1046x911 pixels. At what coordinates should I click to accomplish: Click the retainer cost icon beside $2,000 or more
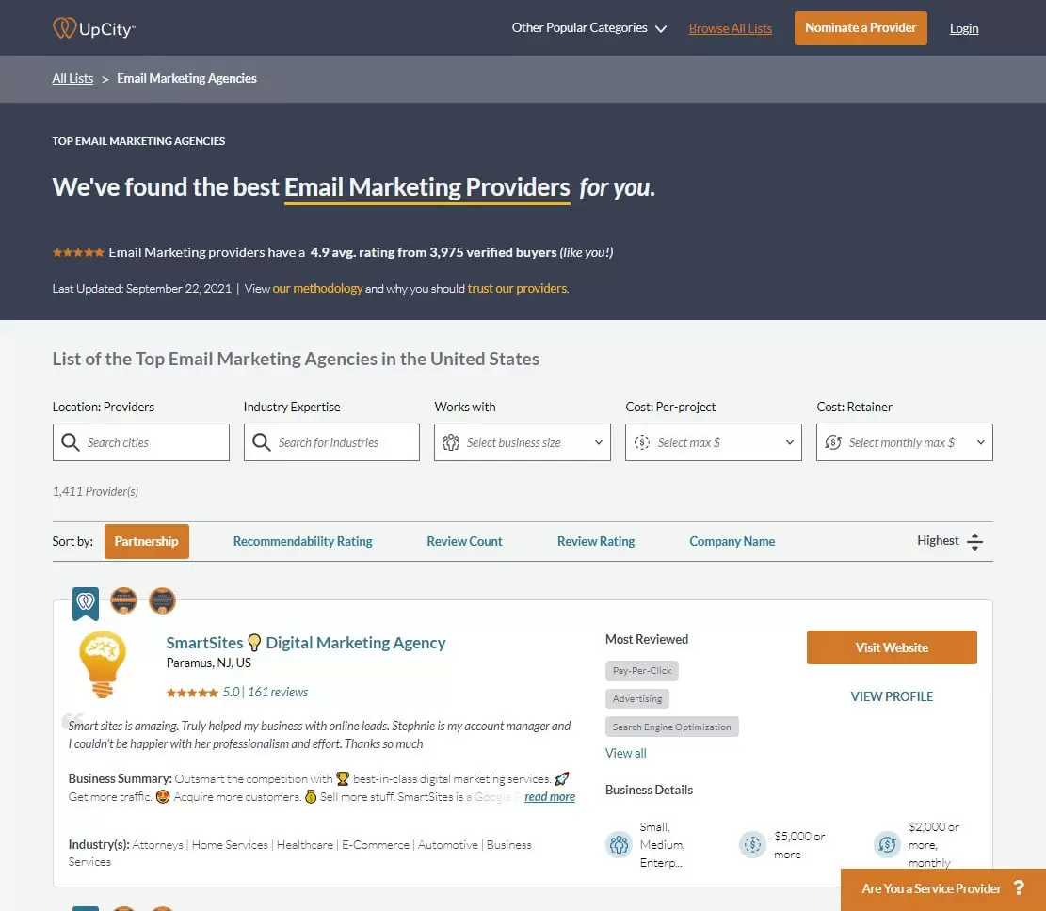(x=887, y=845)
